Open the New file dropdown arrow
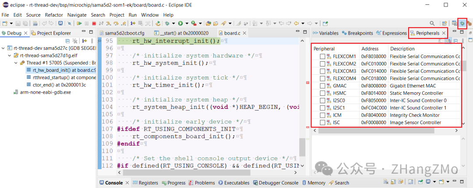The height and width of the screenshot is (188, 473). tap(11, 23)
